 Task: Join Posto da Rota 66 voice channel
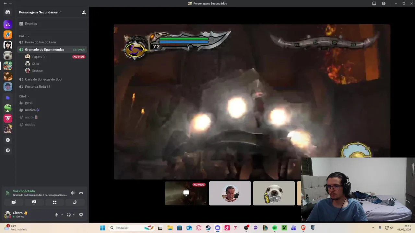point(52,87)
